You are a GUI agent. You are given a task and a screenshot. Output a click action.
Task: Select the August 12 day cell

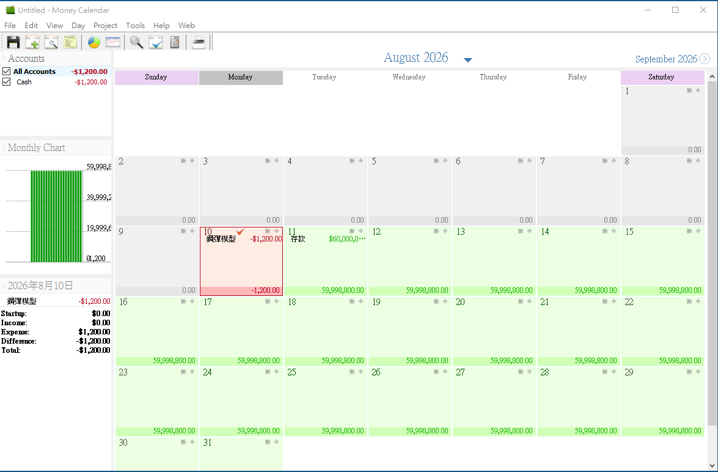(409, 261)
